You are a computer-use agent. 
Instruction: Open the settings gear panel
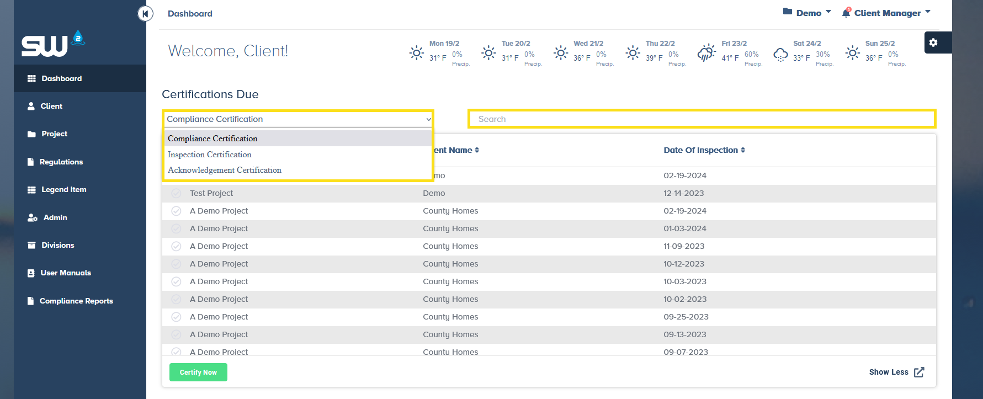(x=933, y=42)
